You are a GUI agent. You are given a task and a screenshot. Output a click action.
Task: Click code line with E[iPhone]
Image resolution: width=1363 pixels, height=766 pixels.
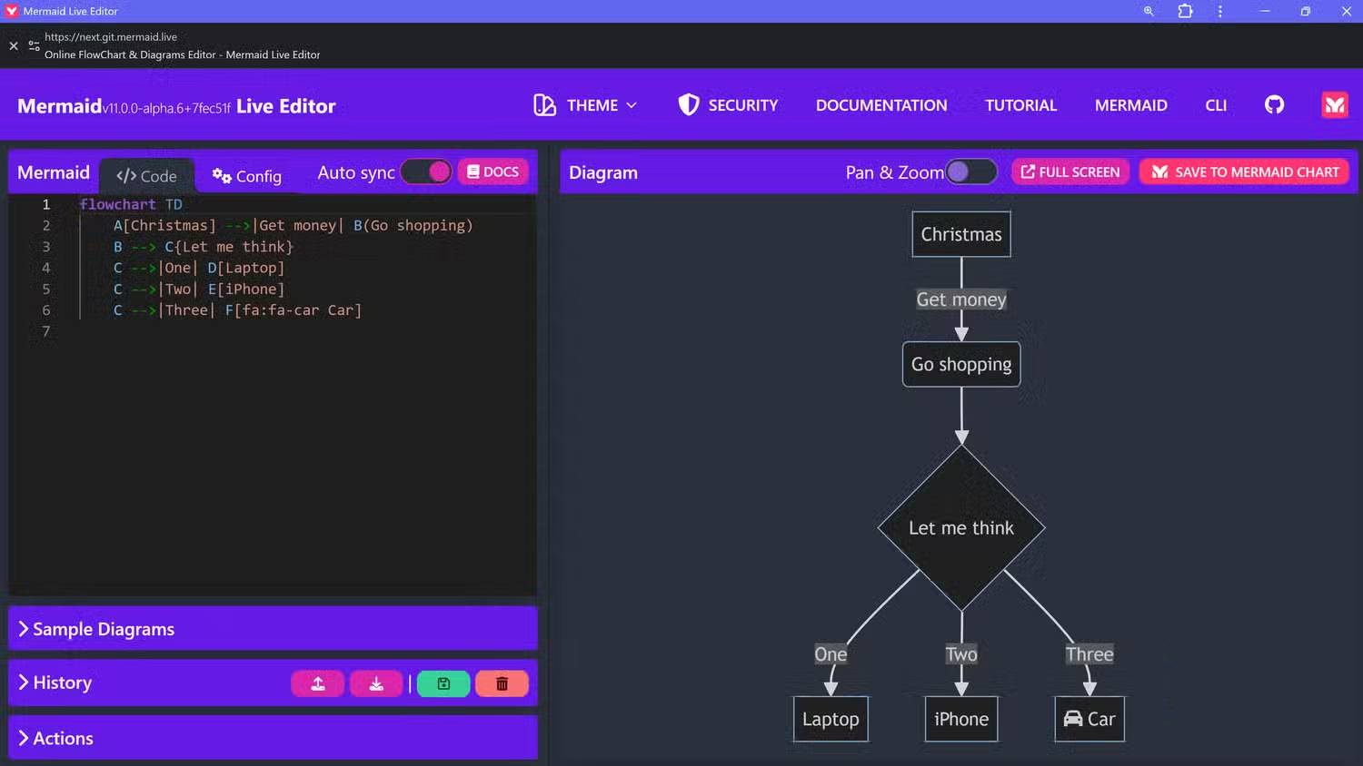click(199, 289)
